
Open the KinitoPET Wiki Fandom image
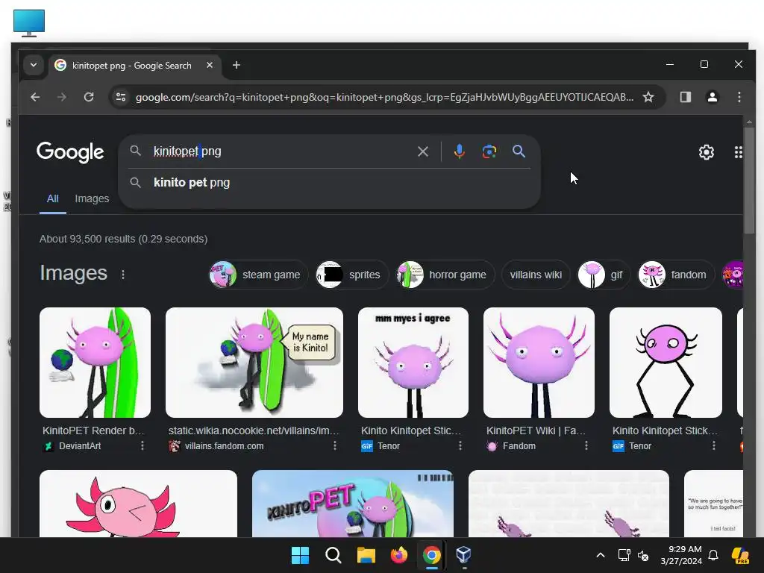point(539,363)
